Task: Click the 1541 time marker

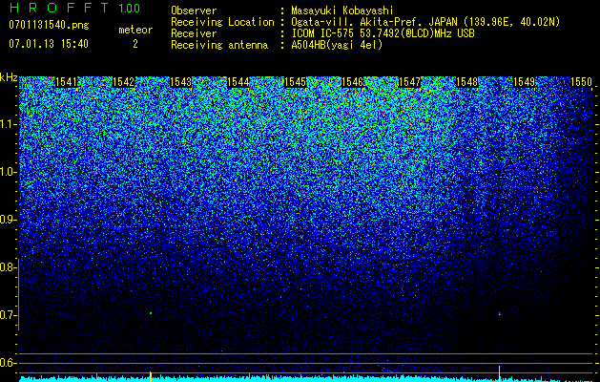Action: 66,82
